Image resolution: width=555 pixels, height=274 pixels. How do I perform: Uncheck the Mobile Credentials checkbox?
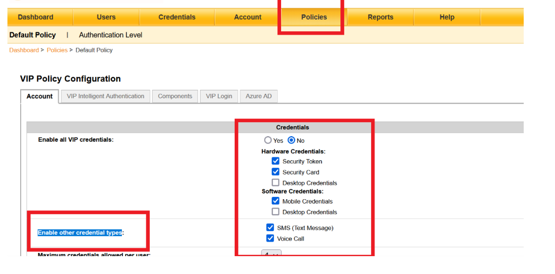coord(276,201)
